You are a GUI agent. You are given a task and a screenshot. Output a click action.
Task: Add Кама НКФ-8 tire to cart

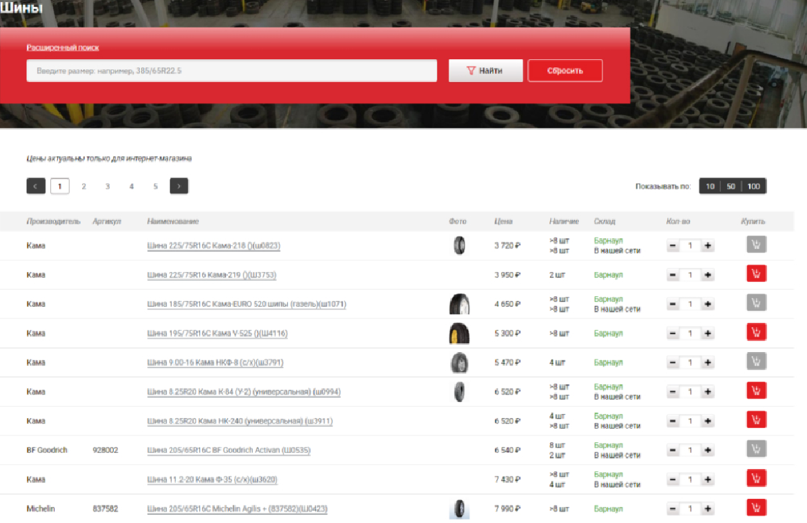coord(757,362)
